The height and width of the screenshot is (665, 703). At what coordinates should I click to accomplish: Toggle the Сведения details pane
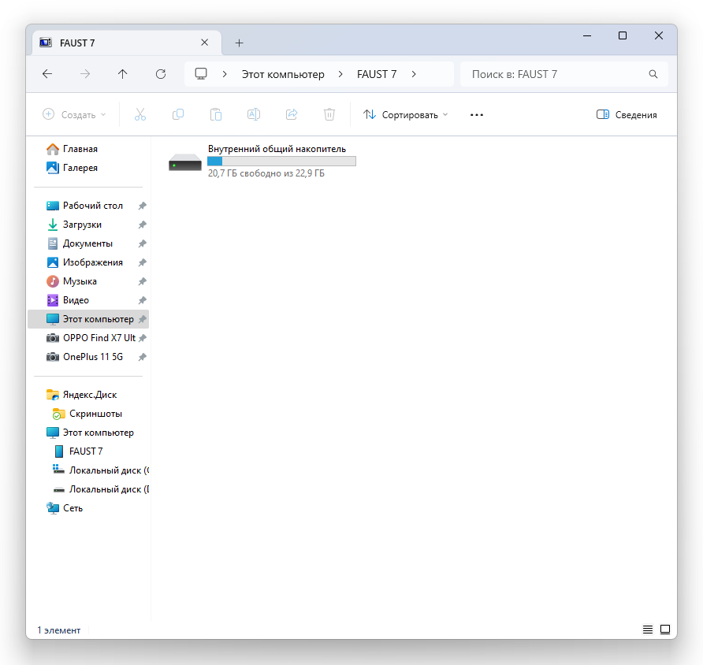pos(627,115)
